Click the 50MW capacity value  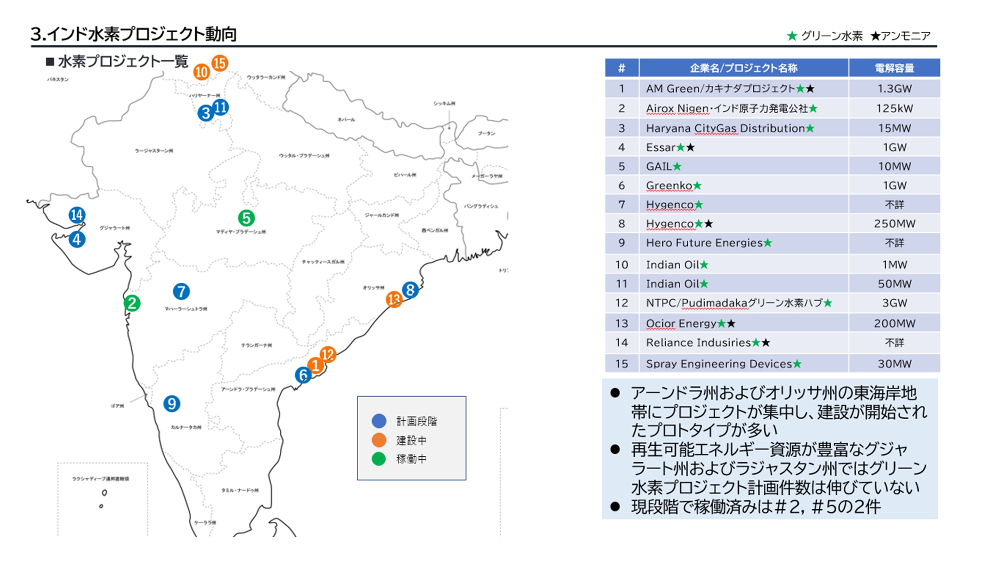[x=894, y=284]
